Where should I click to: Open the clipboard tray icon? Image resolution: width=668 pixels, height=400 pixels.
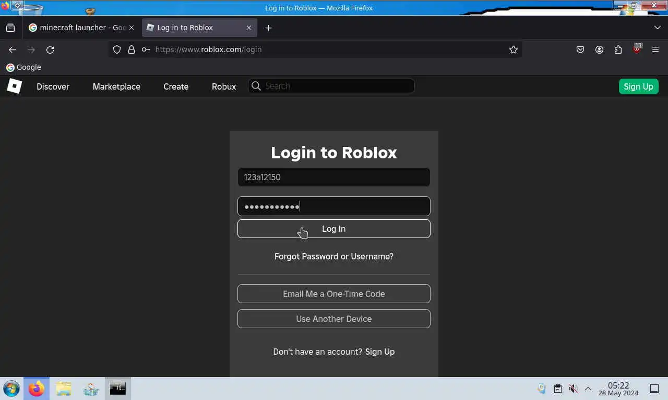557,389
